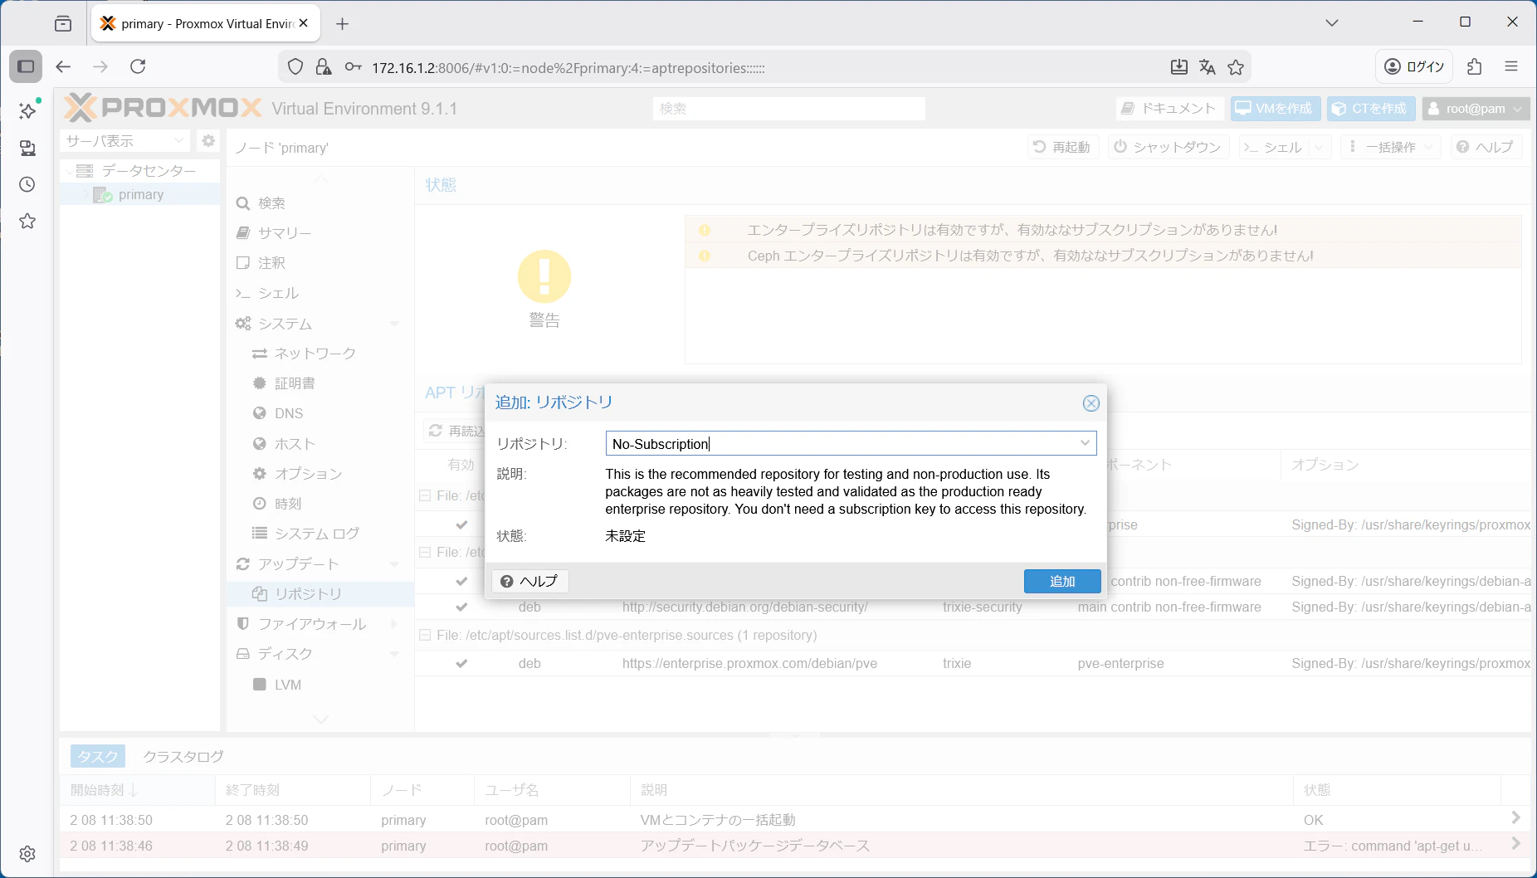Open ネットワーク under システム
This screenshot has height=878, width=1537.
coord(320,354)
